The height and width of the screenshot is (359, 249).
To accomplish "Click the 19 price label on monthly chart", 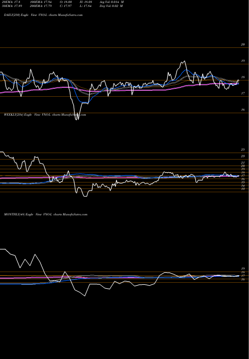I will pyautogui.click(x=243, y=269).
